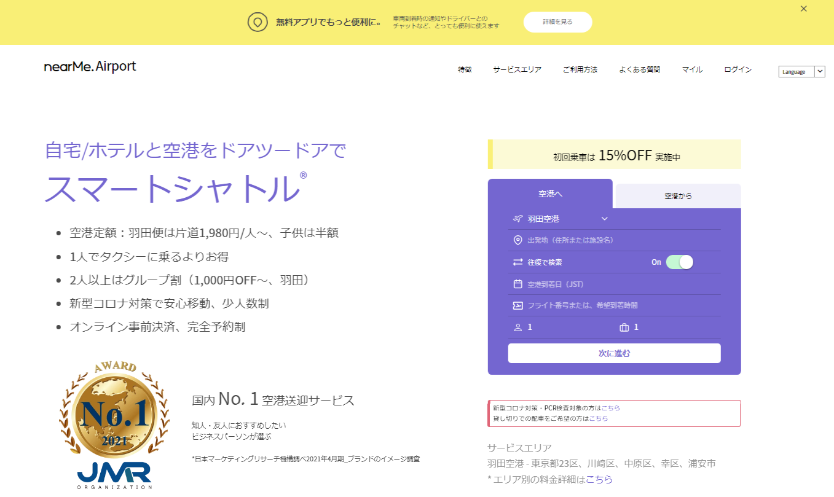The image size is (834, 497).
Task: Click こちら link for PCR検査対象
Action: point(611,408)
